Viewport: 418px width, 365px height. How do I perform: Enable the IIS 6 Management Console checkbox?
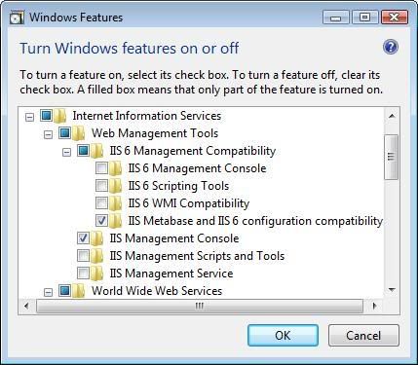[101, 168]
